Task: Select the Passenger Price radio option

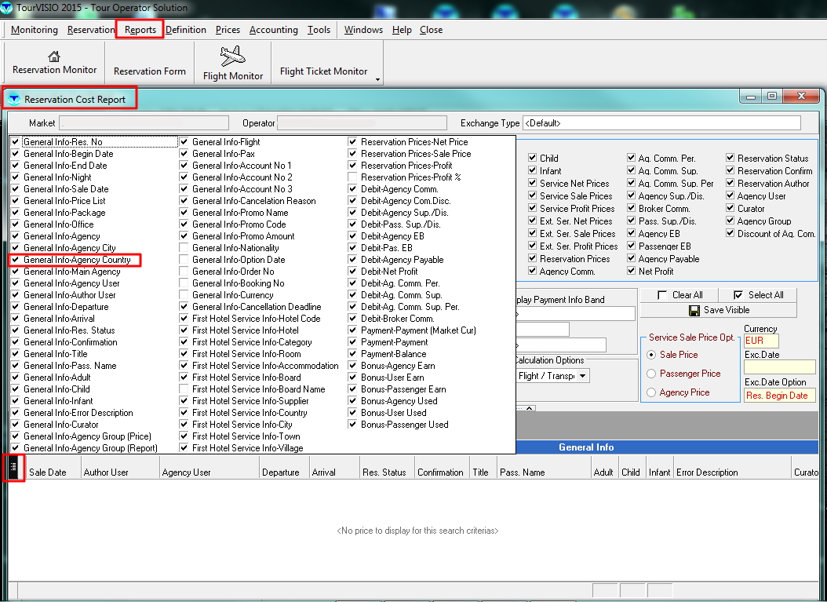Action: pyautogui.click(x=651, y=374)
